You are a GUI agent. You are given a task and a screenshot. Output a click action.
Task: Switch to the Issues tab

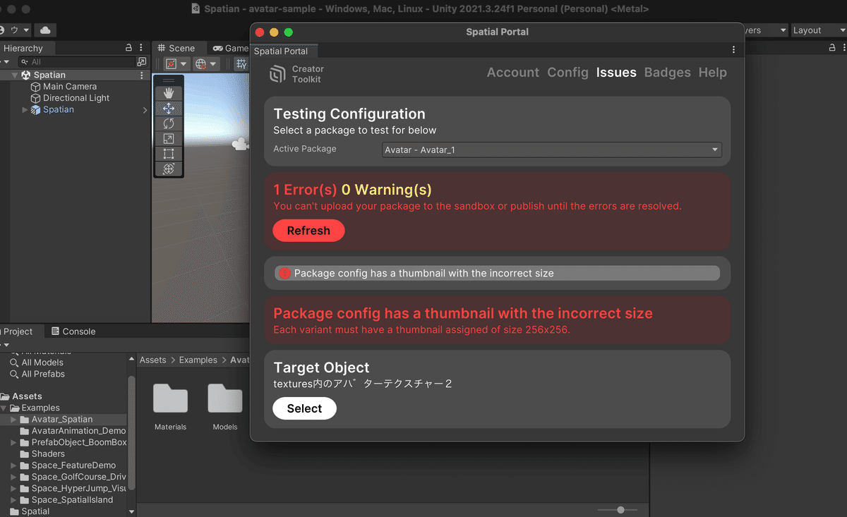[616, 73]
